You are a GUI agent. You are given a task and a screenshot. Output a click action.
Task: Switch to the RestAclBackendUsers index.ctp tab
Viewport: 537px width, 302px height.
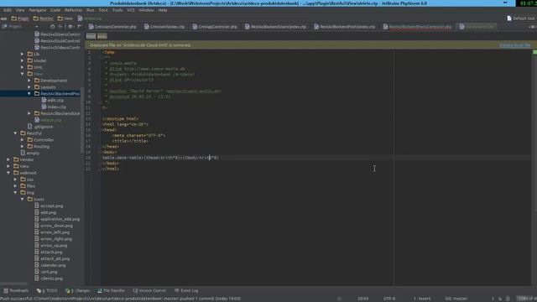[276, 27]
